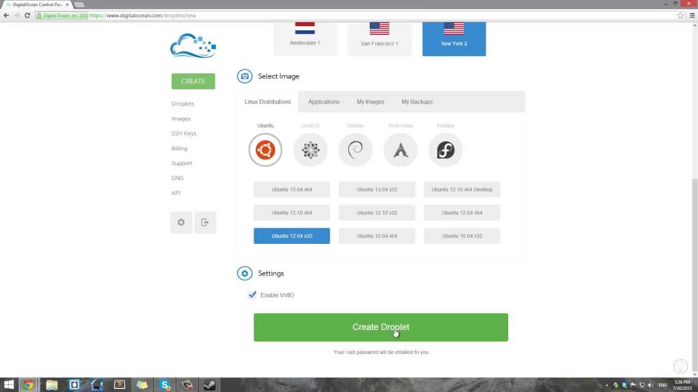Viewport: 698px width, 392px height.
Task: Open Images in the sidebar
Action: [x=181, y=119]
